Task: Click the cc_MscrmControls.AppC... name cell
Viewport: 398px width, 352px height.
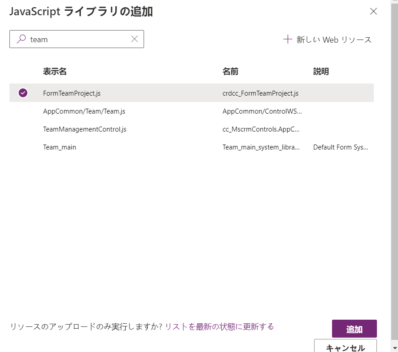Action: click(x=261, y=129)
